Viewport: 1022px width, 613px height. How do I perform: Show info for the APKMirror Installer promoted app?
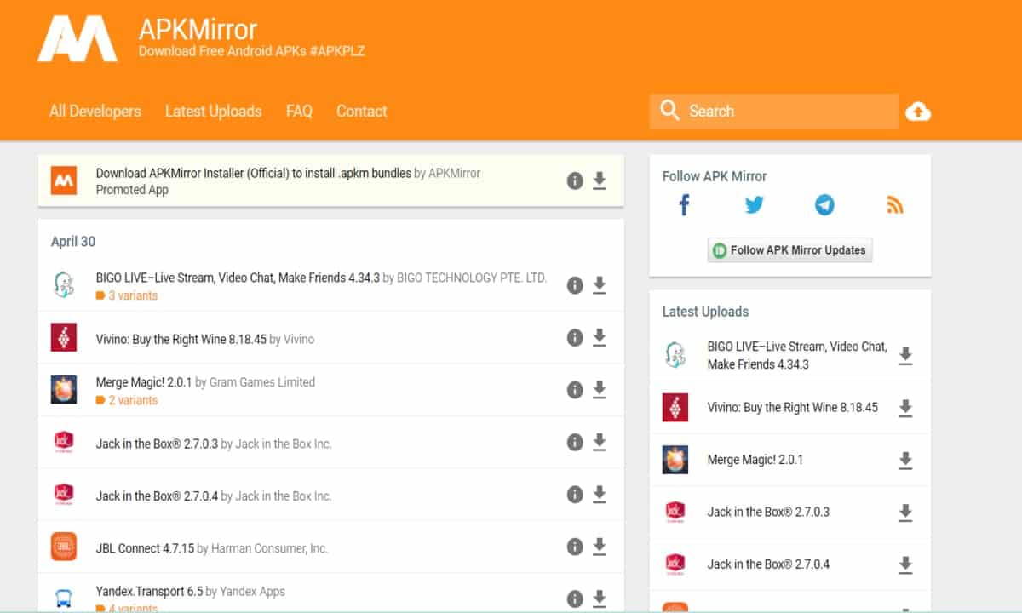point(575,180)
